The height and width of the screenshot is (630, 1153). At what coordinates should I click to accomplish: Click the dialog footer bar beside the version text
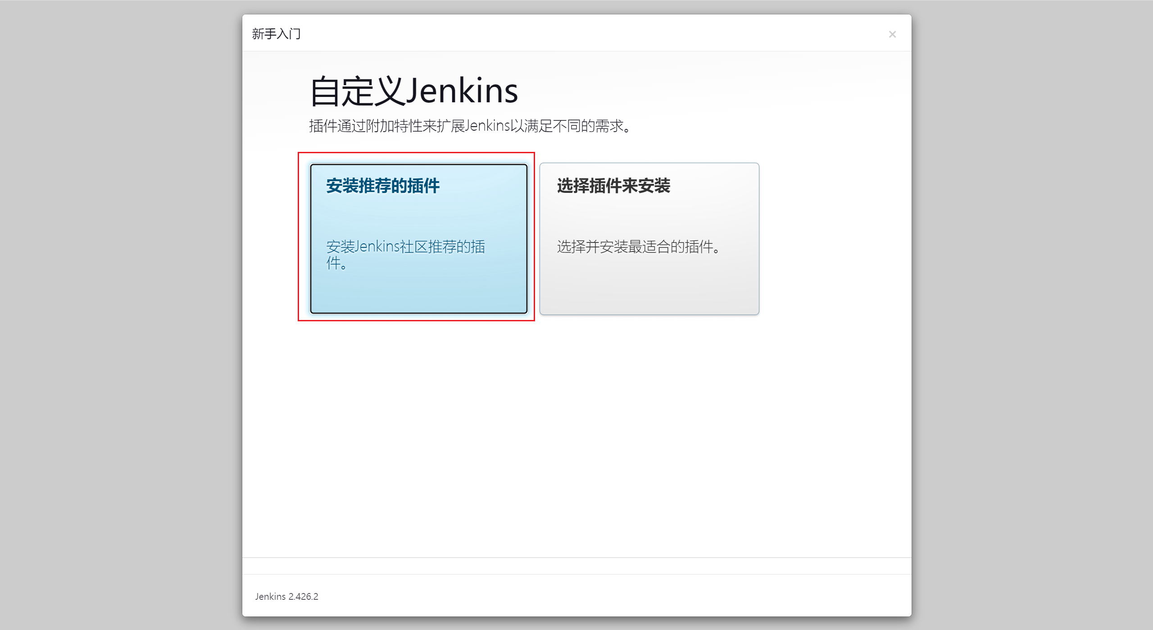coord(586,596)
